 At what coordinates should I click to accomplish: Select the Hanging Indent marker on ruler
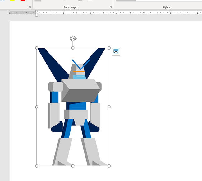click(36, 14)
